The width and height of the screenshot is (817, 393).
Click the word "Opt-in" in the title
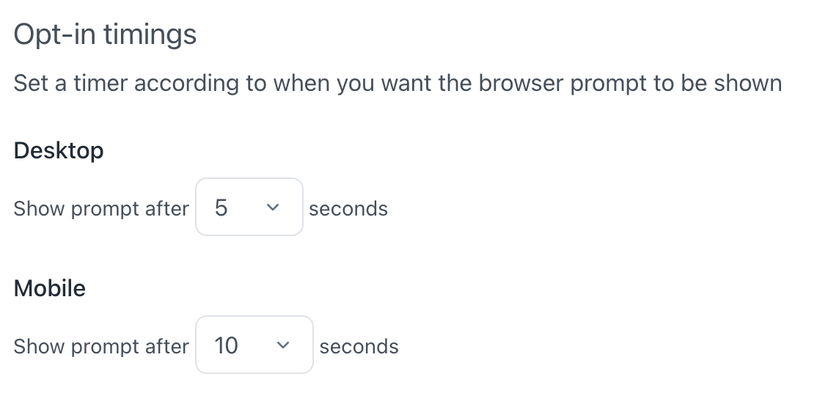(54, 34)
